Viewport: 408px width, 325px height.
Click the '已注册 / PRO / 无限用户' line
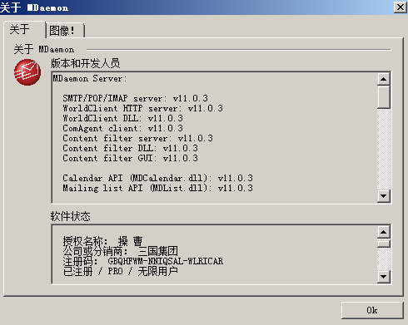click(120, 271)
